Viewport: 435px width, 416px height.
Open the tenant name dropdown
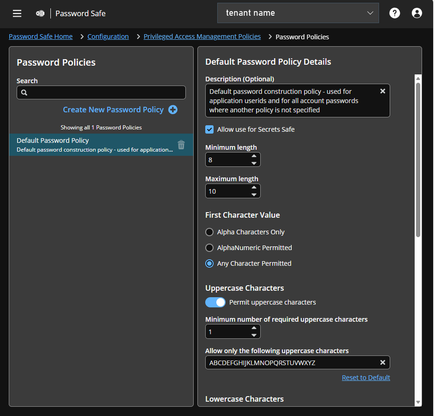tap(298, 13)
